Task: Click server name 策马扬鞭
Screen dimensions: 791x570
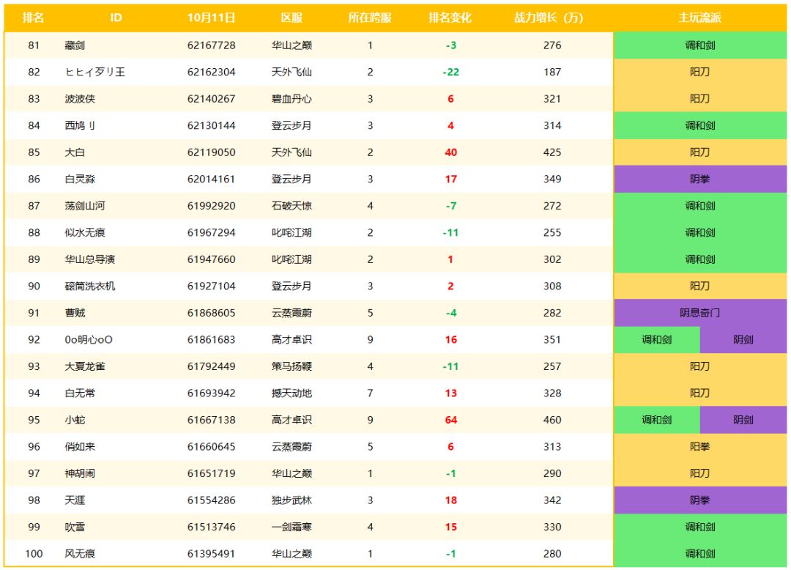Action: (x=291, y=366)
